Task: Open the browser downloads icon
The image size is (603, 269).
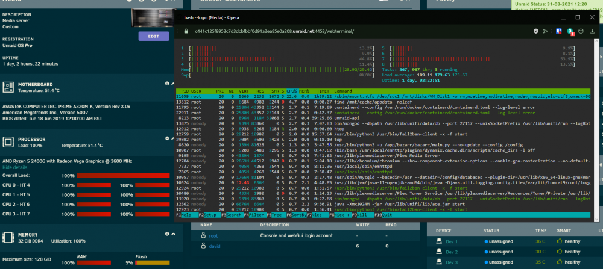Action: (592, 31)
